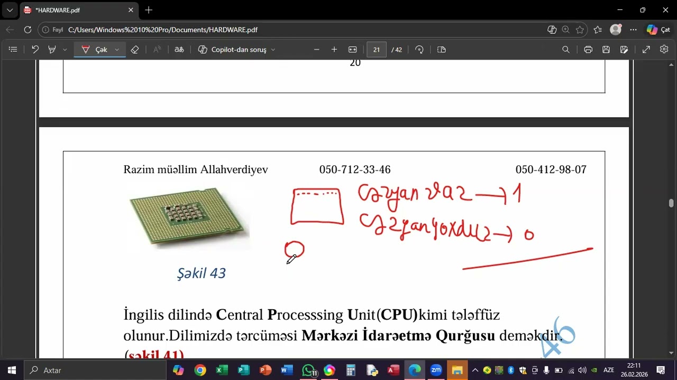Viewport: 677px width, 380px height.
Task: Click the translate (aあ) icon
Action: pyautogui.click(x=179, y=50)
